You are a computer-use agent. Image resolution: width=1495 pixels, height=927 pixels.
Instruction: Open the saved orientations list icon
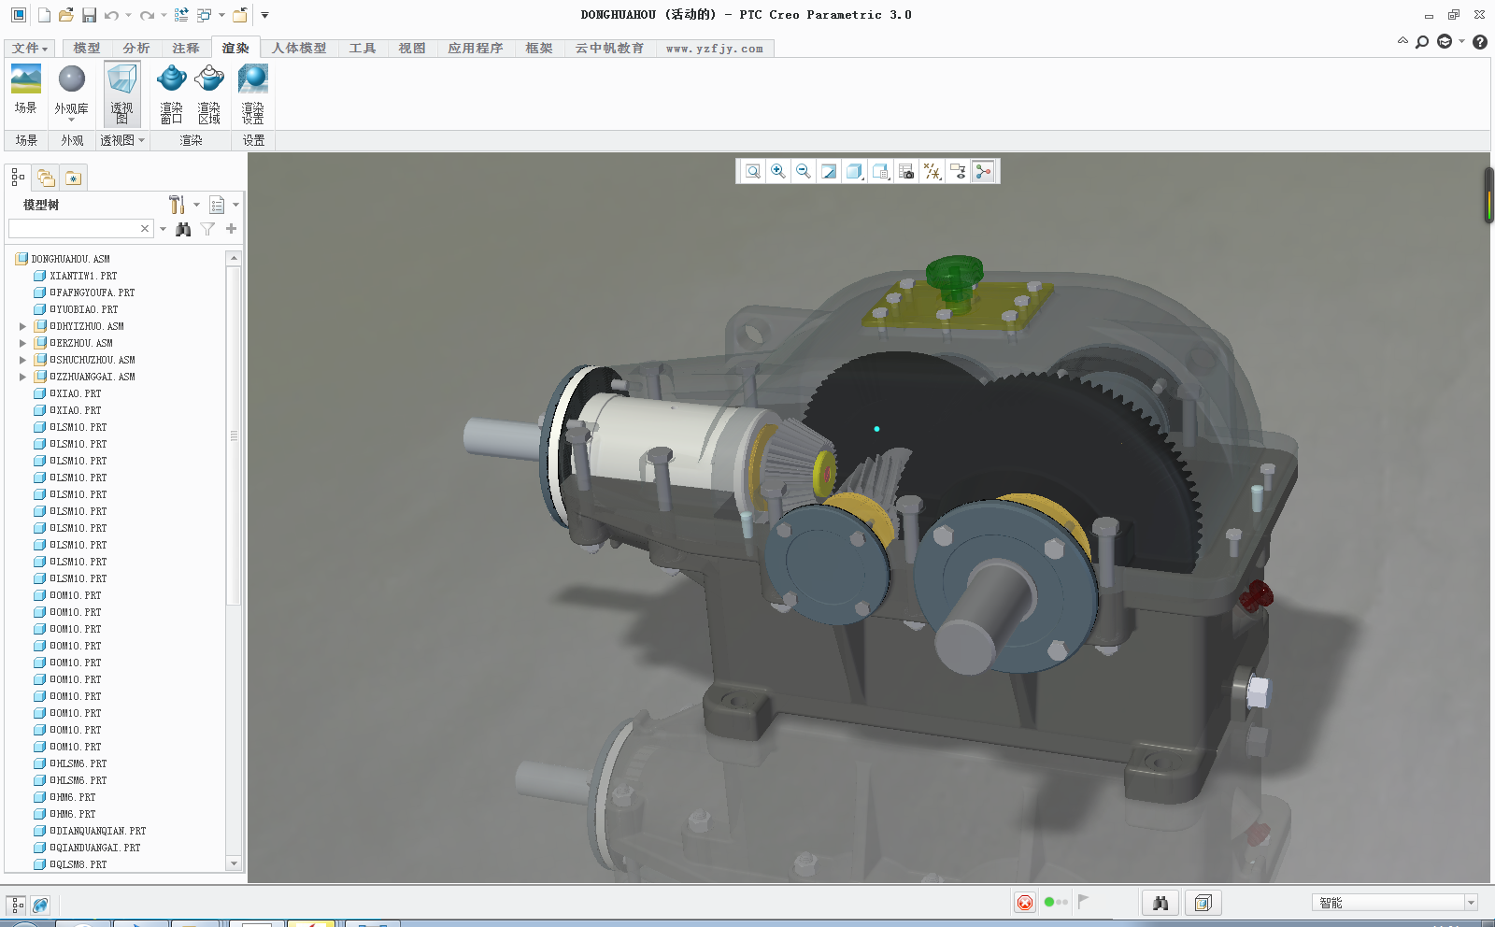click(x=880, y=171)
